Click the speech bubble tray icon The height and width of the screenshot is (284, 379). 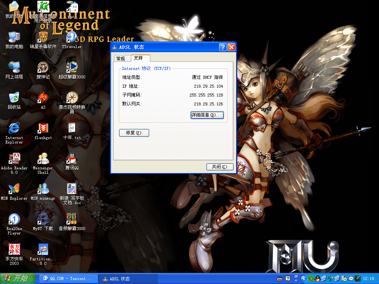(351, 279)
